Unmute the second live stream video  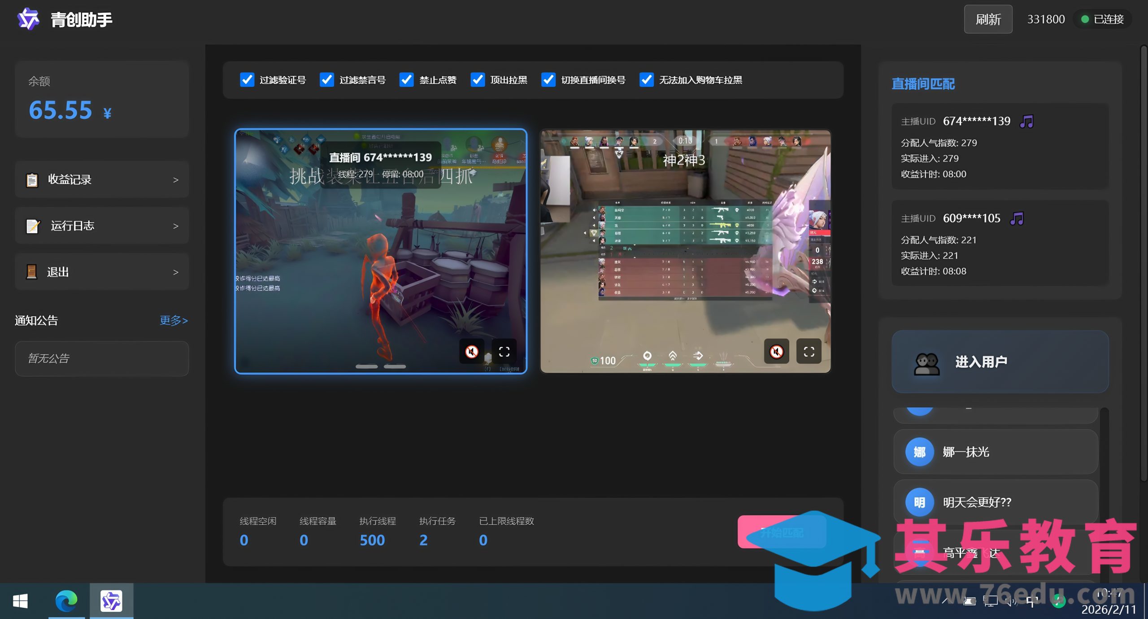pos(776,351)
